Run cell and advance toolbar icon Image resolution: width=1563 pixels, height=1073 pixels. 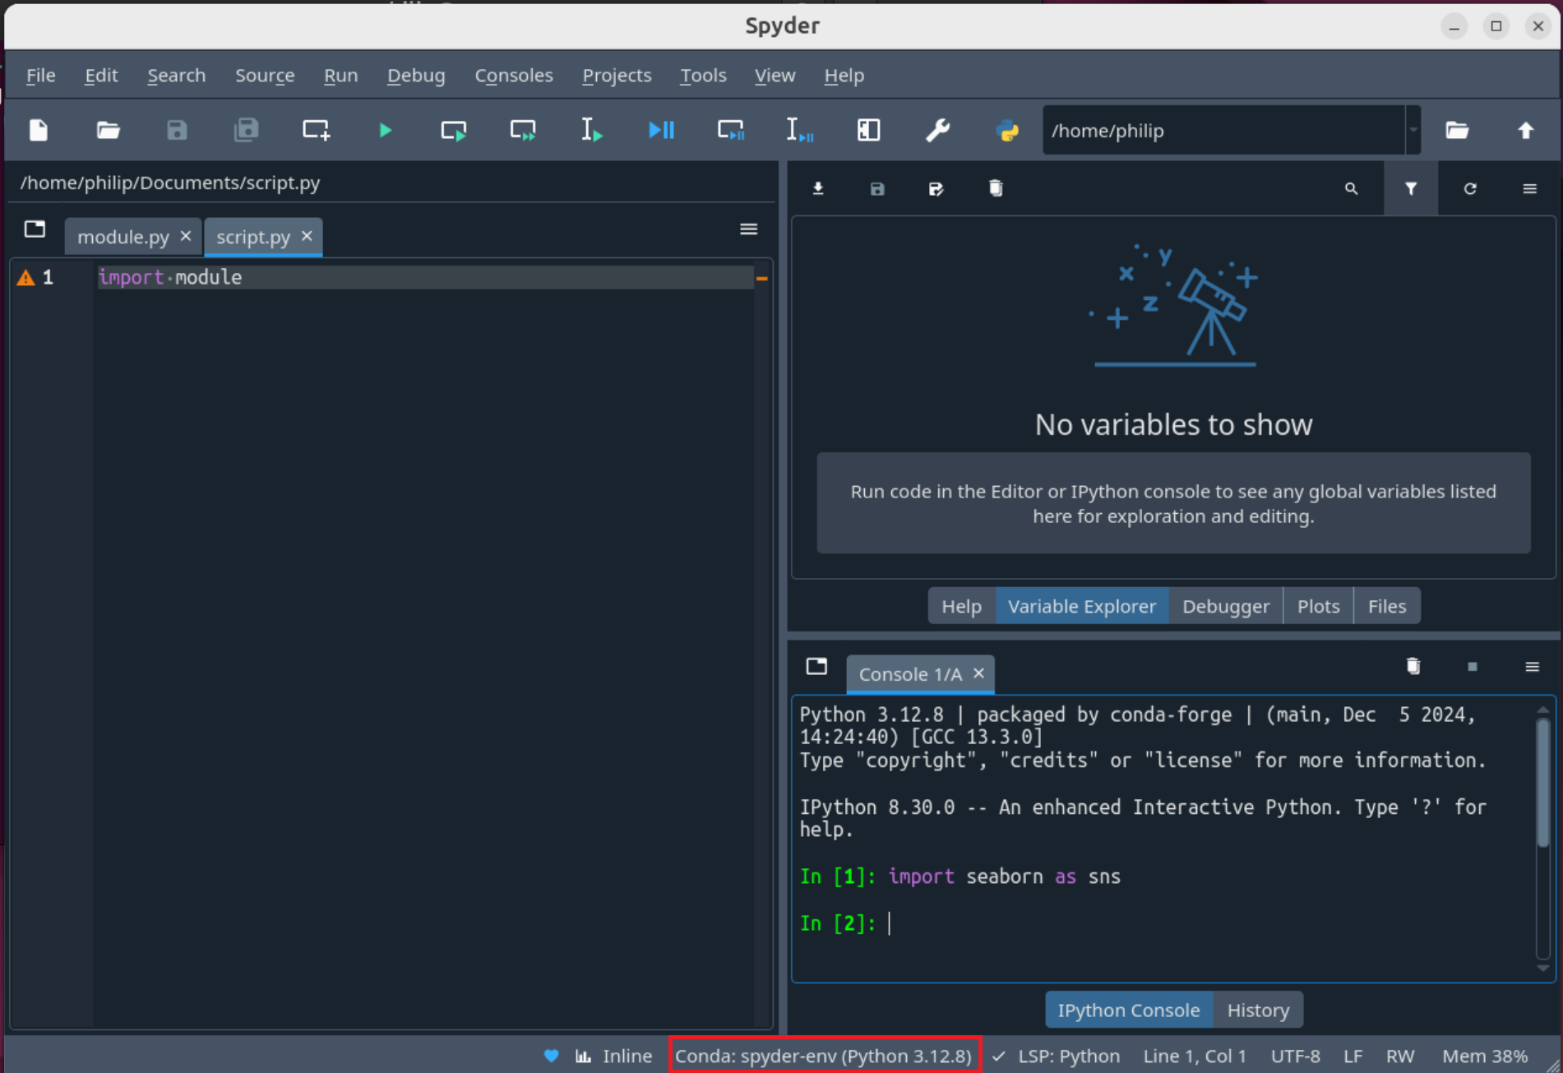[523, 130]
